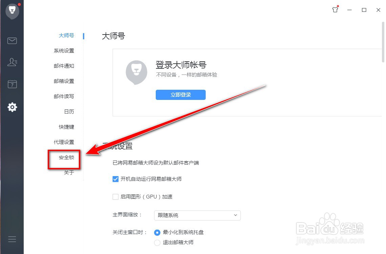386x254 pixels.
Task: Go to 邮件通知 settings section
Action: point(64,66)
